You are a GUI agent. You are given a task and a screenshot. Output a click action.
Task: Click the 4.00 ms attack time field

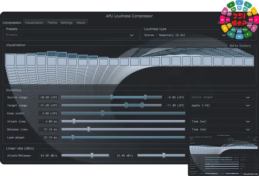(x=48, y=121)
